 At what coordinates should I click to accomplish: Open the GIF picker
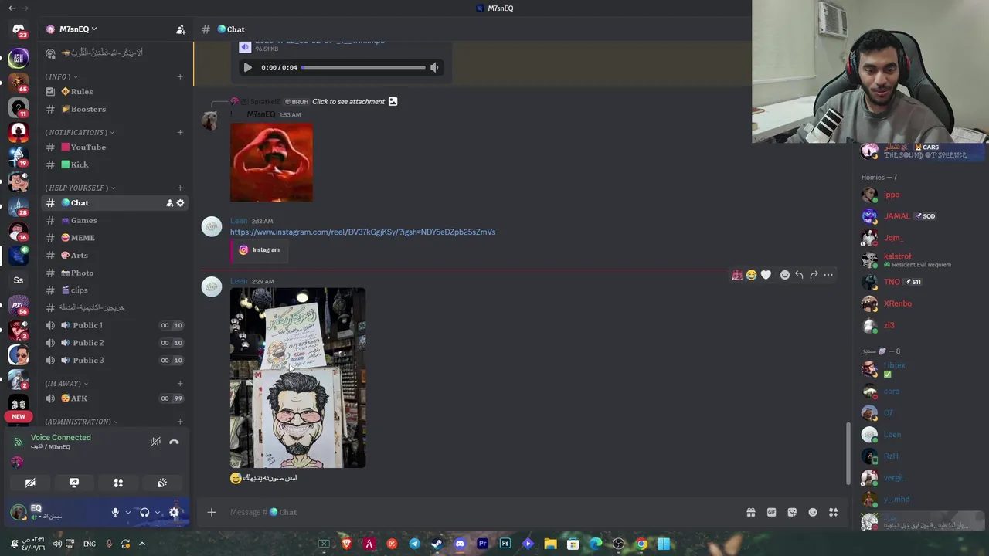tap(771, 512)
